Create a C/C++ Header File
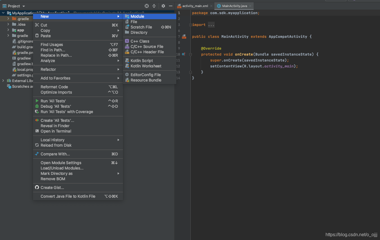The width and height of the screenshot is (380, 240). pyautogui.click(x=150, y=52)
